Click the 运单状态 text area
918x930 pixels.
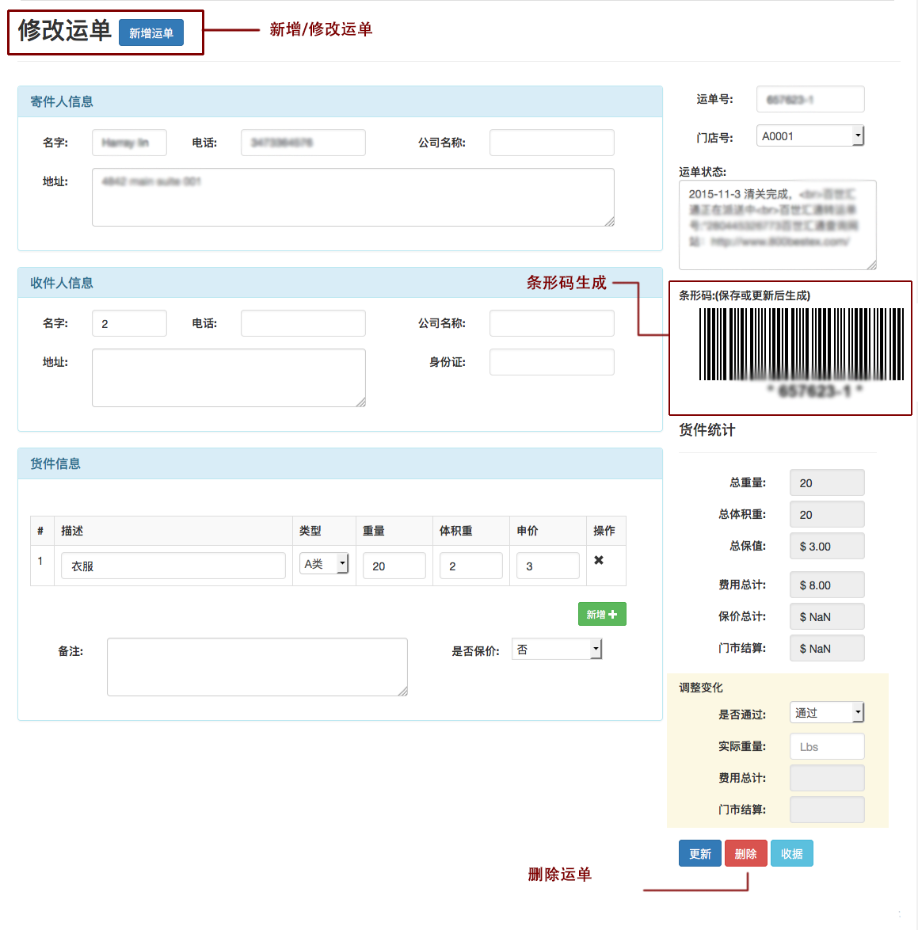776,225
